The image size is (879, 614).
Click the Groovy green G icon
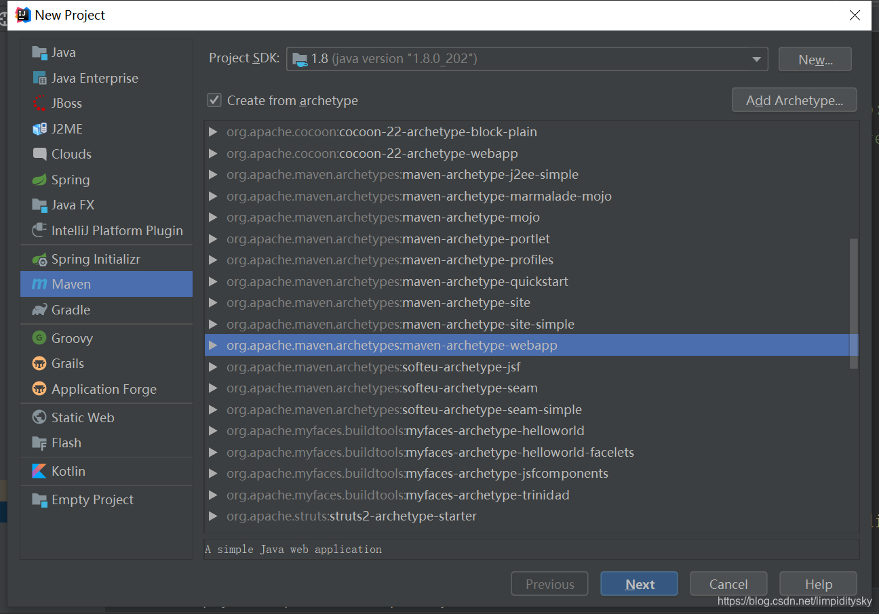click(x=39, y=338)
